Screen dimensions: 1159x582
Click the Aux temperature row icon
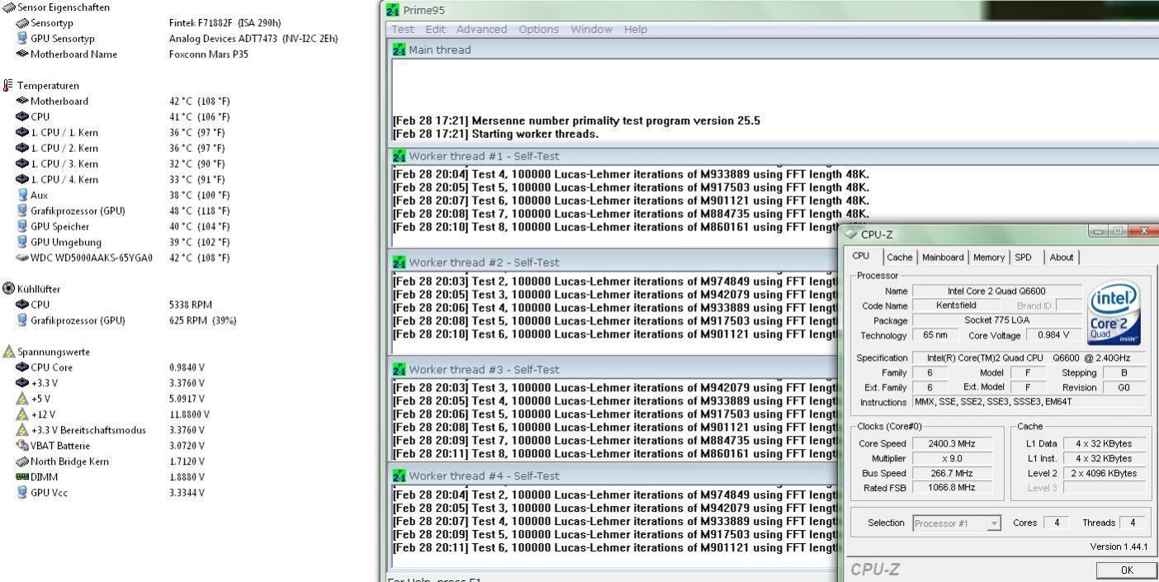(x=22, y=195)
